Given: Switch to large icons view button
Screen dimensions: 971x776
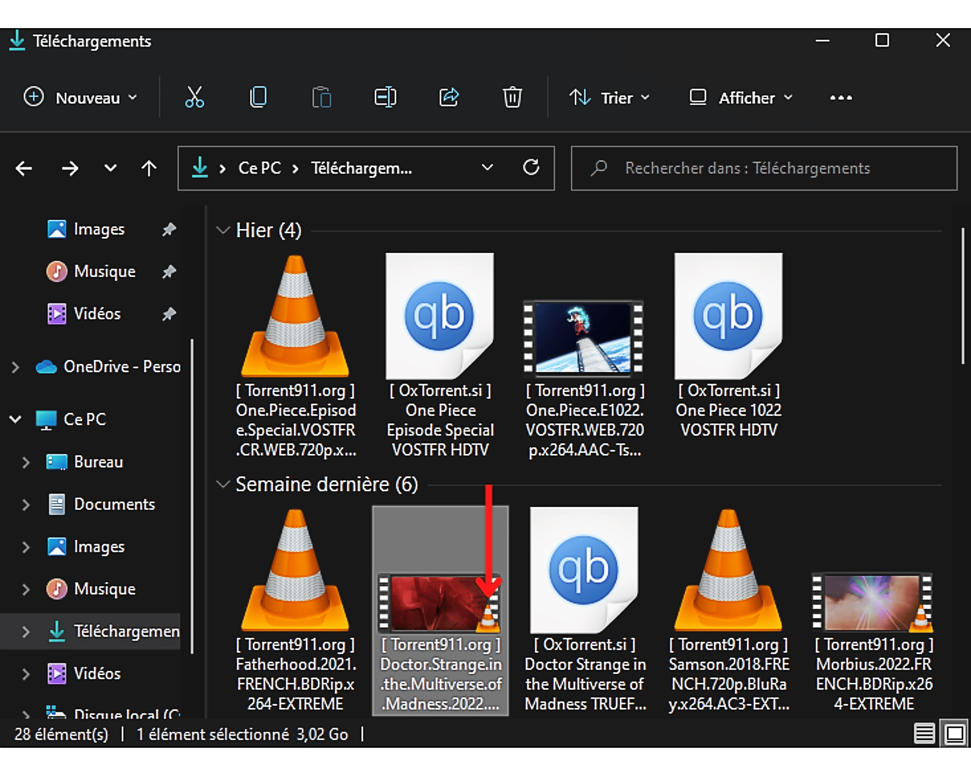Looking at the screenshot, I should (x=955, y=734).
